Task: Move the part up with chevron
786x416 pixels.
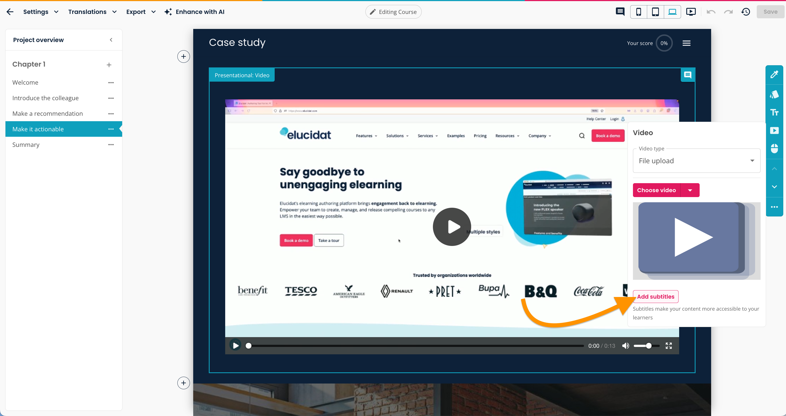Action: tap(775, 168)
